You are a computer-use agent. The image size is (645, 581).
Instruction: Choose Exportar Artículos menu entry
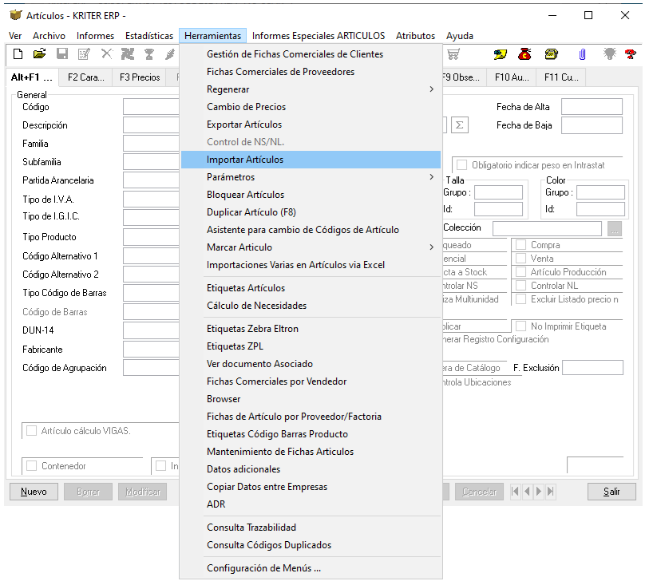(311, 125)
